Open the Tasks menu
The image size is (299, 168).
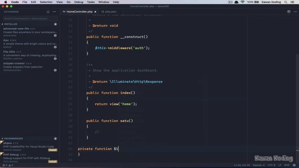91,2
